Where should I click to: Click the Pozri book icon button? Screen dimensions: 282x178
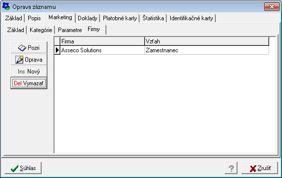coord(29,48)
